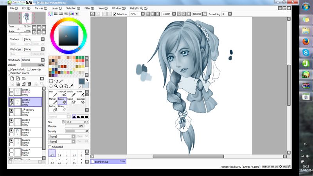
Task: Zoom out using navigator minus button
Action: tap(34, 27)
